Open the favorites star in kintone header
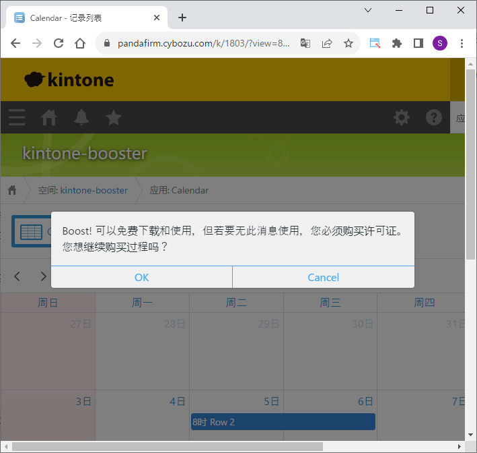 point(114,117)
